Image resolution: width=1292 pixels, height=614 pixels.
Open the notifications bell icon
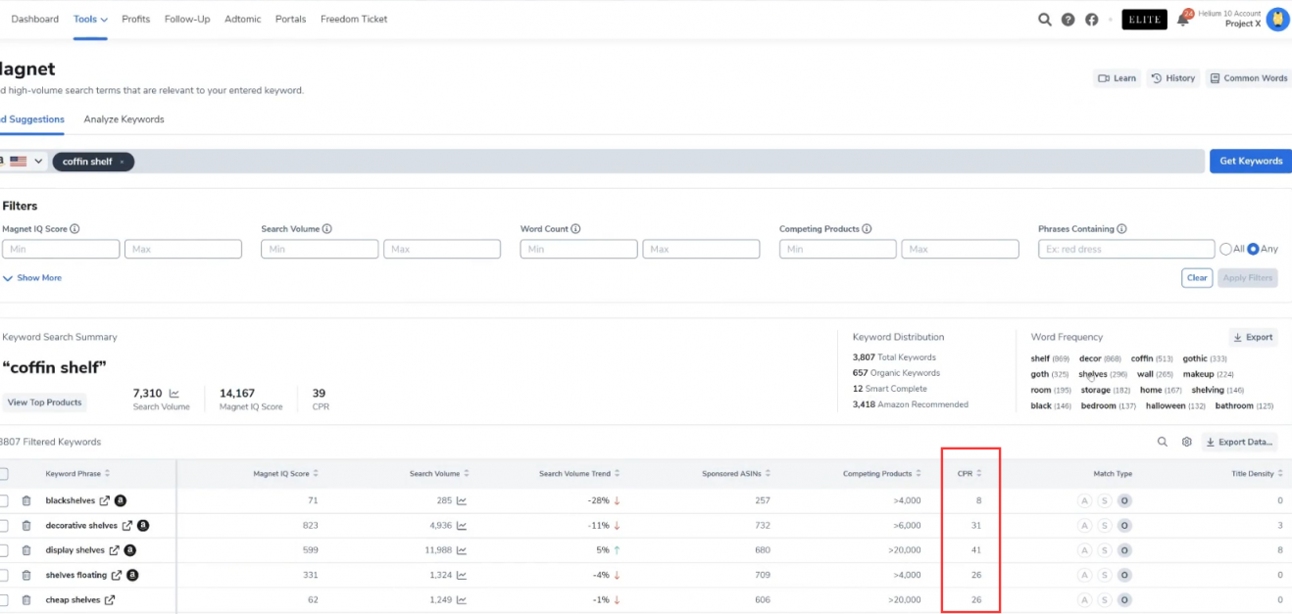pos(1183,20)
